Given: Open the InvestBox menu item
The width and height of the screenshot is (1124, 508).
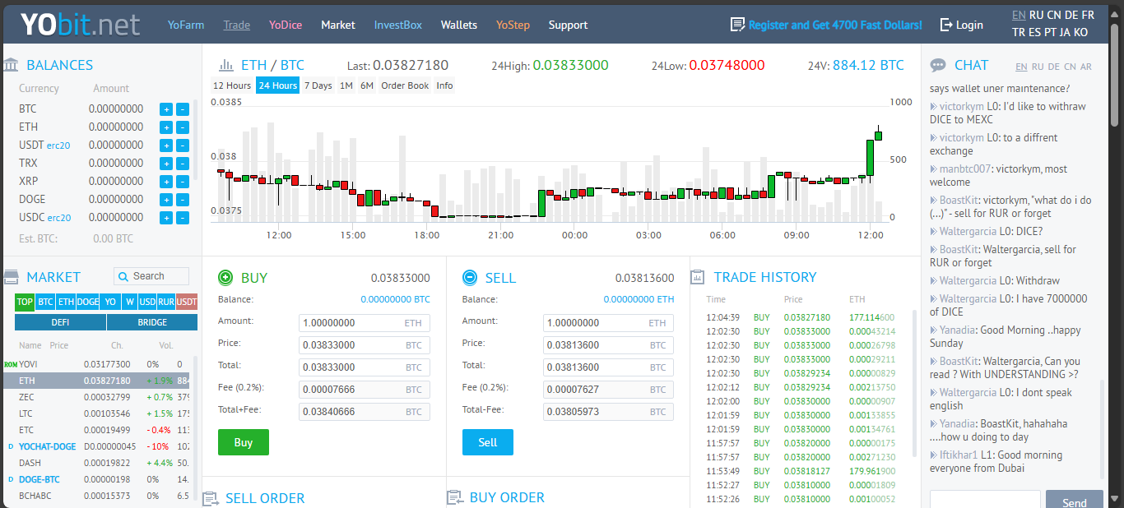Looking at the screenshot, I should click(397, 25).
